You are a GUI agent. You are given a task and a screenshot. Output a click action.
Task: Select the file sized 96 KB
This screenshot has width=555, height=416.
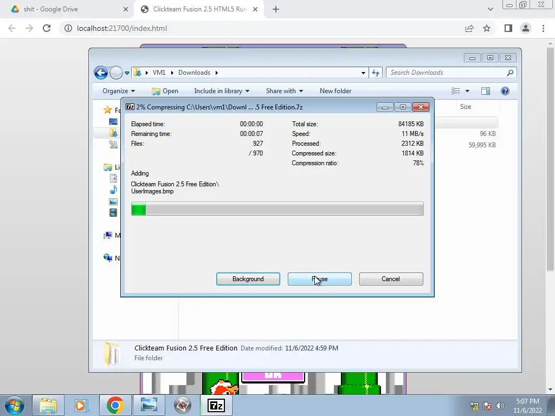point(487,134)
